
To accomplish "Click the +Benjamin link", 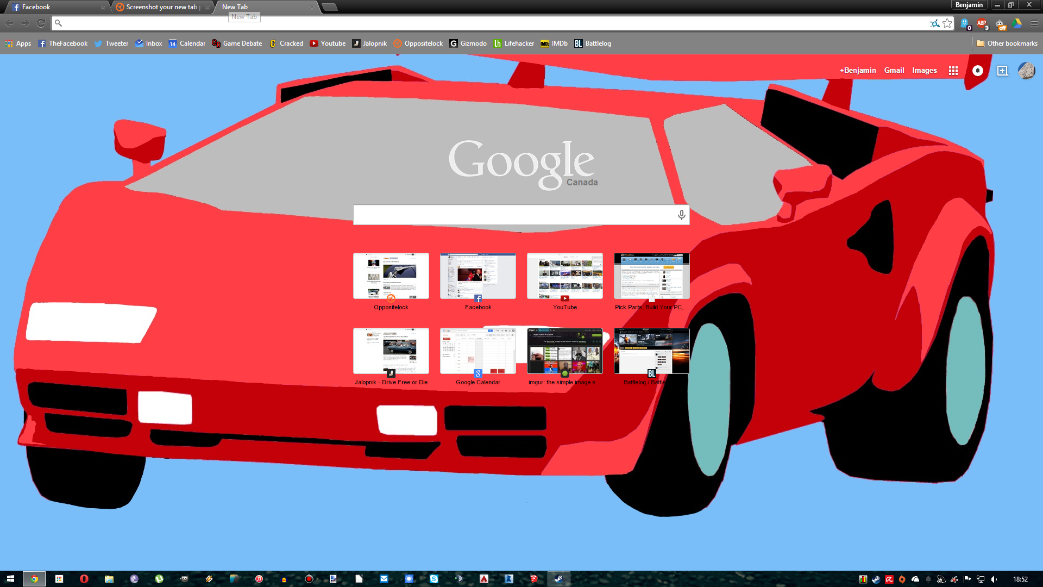I will pos(858,71).
